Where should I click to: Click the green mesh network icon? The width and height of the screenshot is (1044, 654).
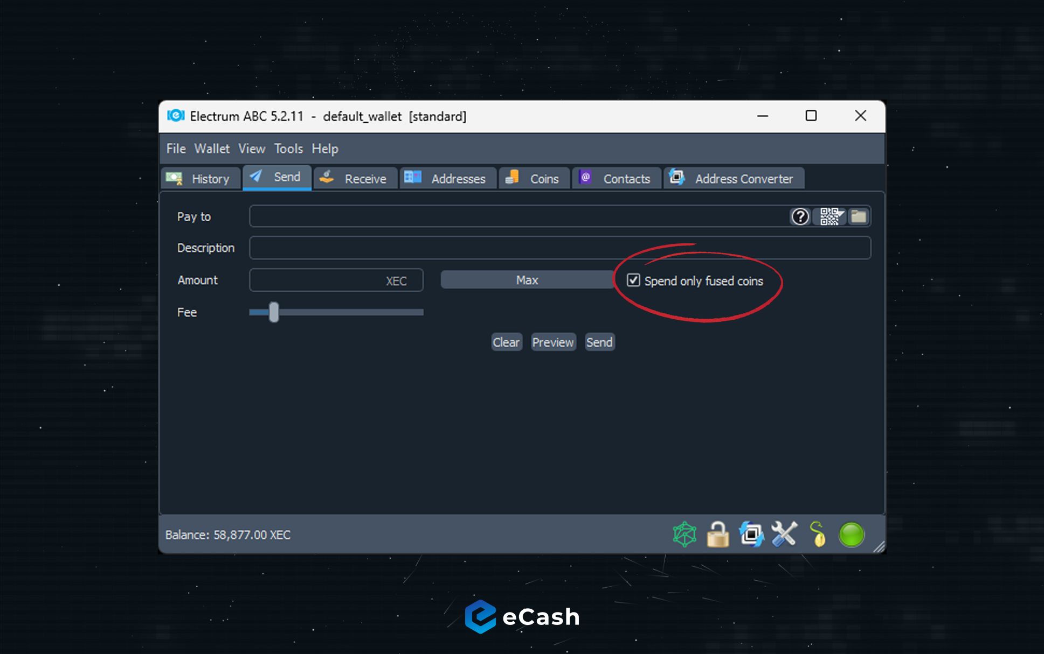click(x=685, y=535)
